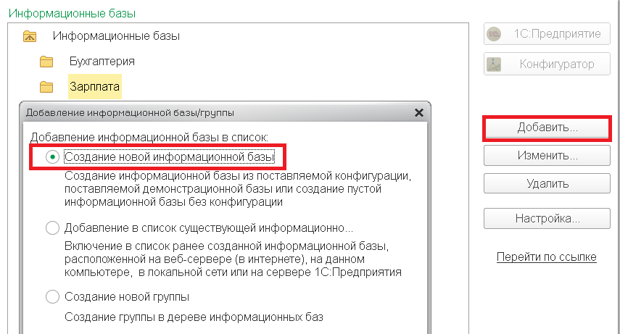Select the Бухгалтерия group in tree

click(102, 62)
